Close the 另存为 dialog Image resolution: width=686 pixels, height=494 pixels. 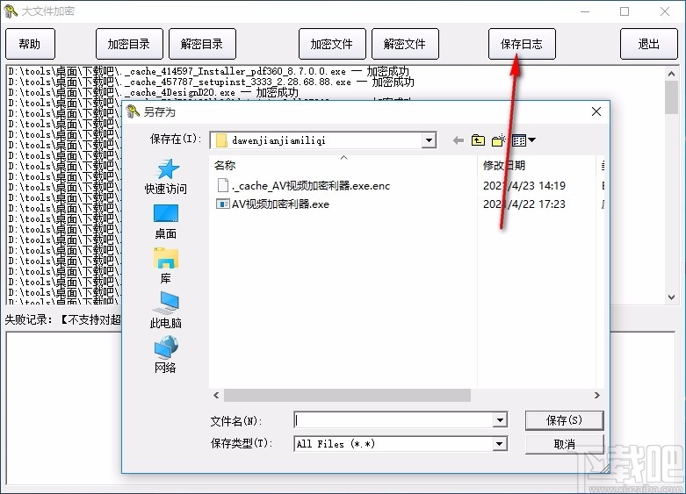(x=596, y=111)
